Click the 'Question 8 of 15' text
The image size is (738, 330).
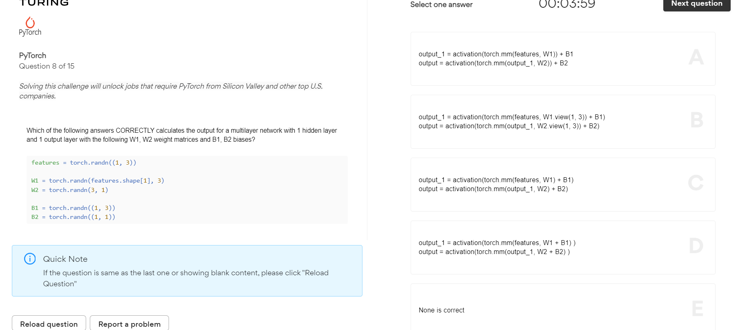(x=47, y=66)
